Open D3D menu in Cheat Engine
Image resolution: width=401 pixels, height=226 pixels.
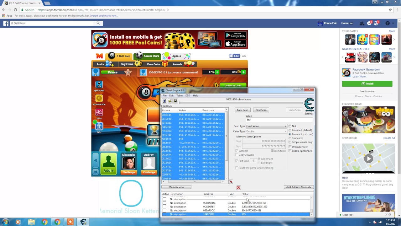188,95
